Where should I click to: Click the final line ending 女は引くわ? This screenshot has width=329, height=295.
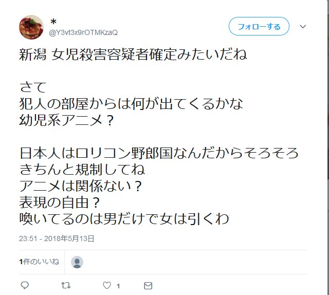click(124, 218)
